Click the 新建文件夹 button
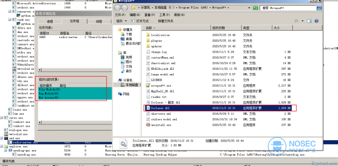Image resolution: width=338 pixels, height=166 pixels. (166, 21)
